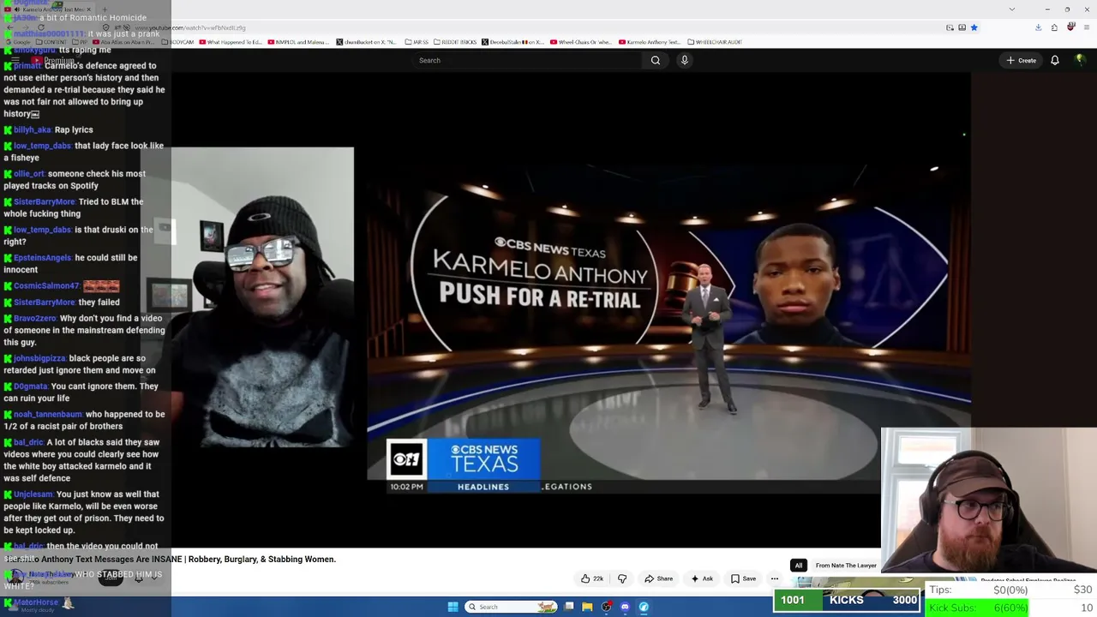Open the 'Karmelo Anthony Text...' bookmark
The image size is (1097, 617).
(x=649, y=42)
